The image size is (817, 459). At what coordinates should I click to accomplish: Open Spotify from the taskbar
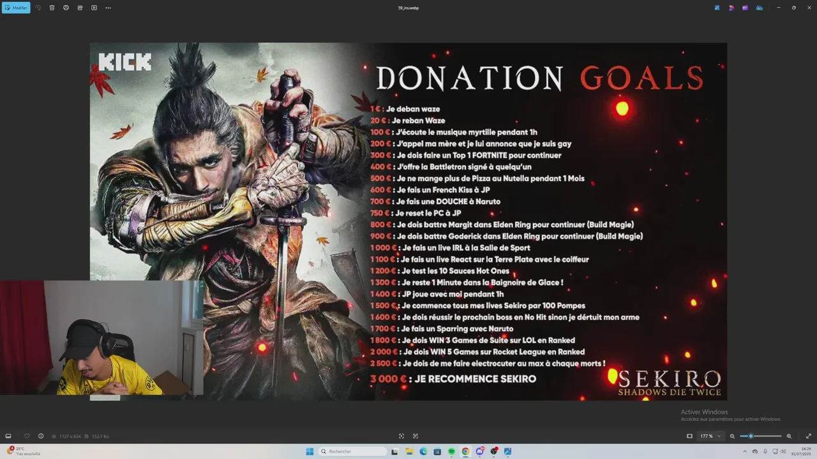click(451, 451)
